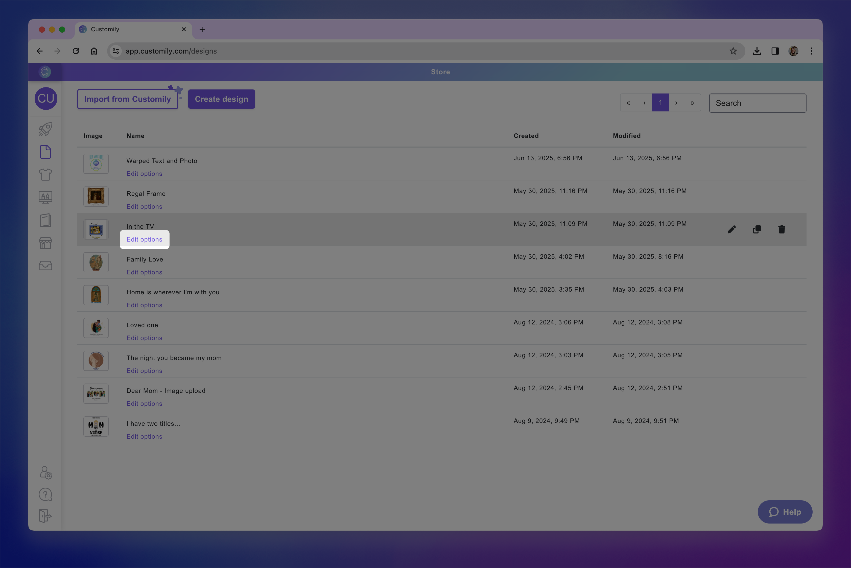Click pencil edit icon for In the TV
Viewport: 851px width, 568px height.
coord(731,229)
